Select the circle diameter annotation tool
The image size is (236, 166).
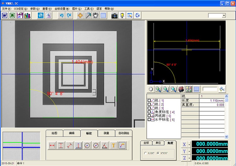[96, 145]
